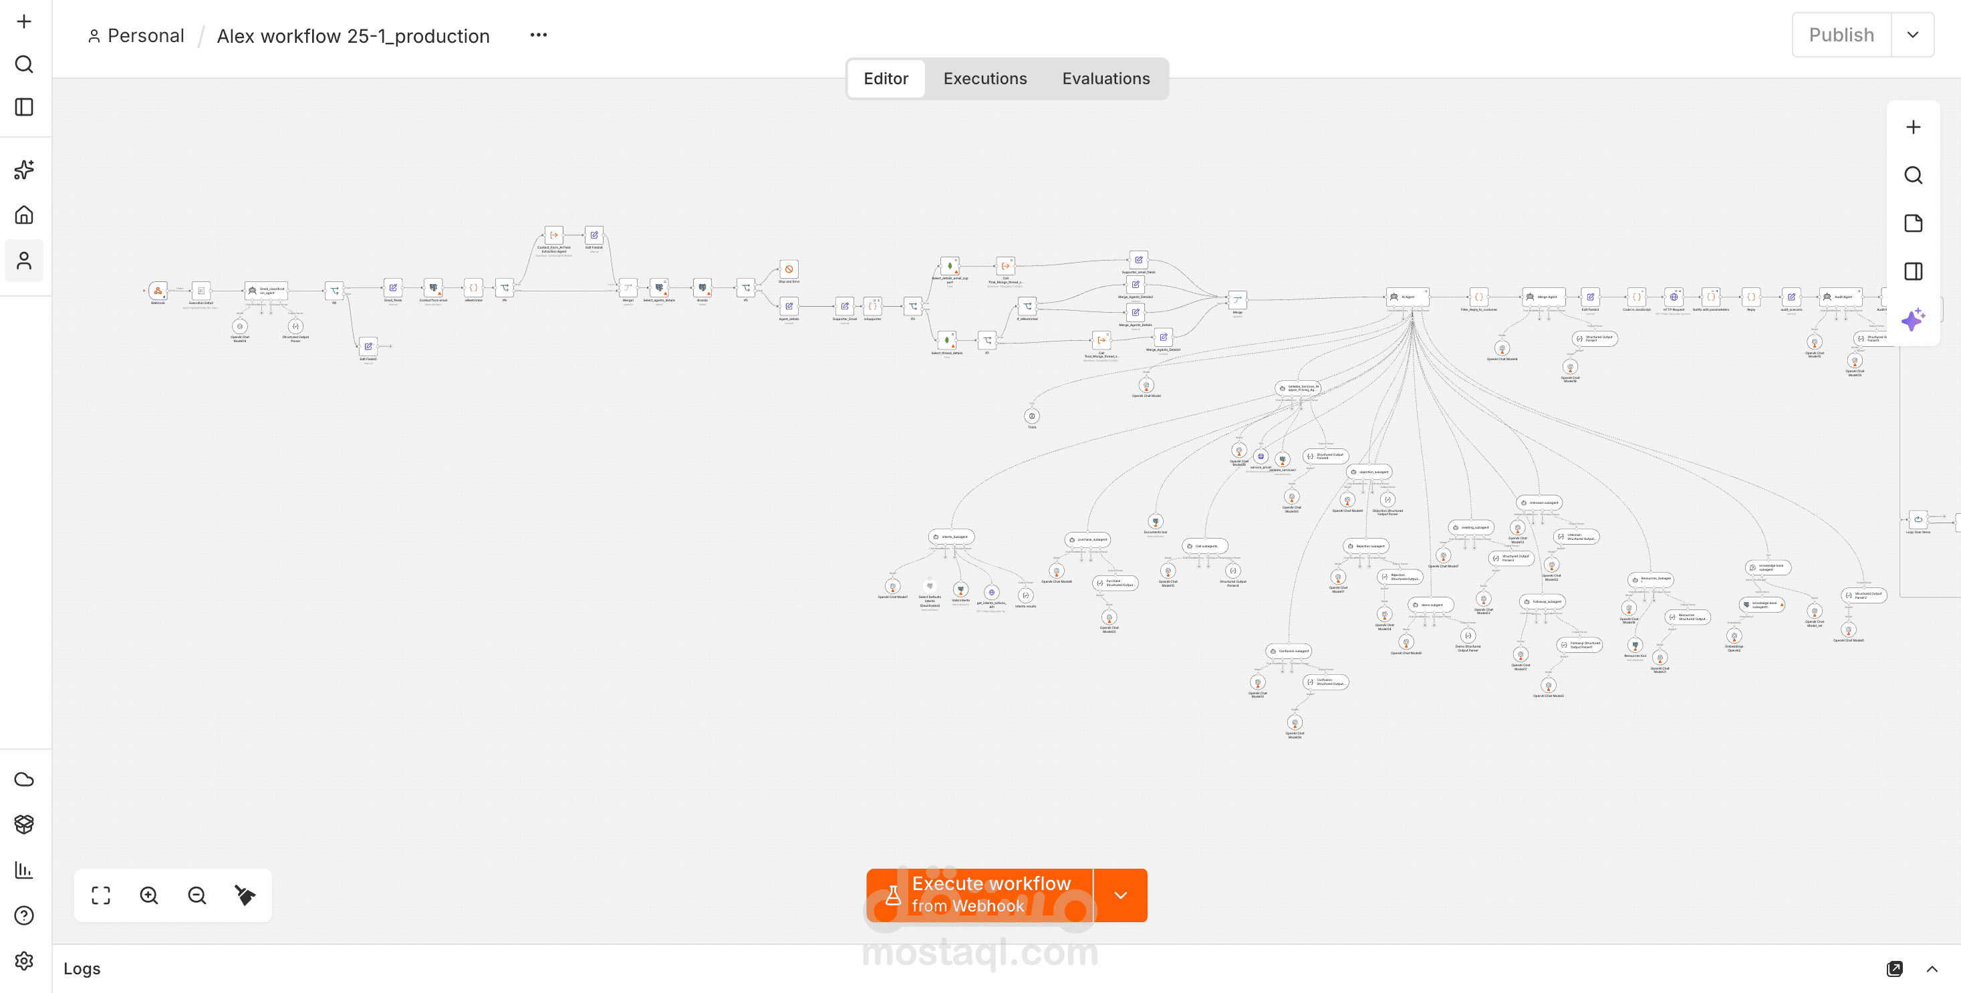1961x993 pixels.
Task: Open the Settings gear icon
Action: pyautogui.click(x=24, y=961)
